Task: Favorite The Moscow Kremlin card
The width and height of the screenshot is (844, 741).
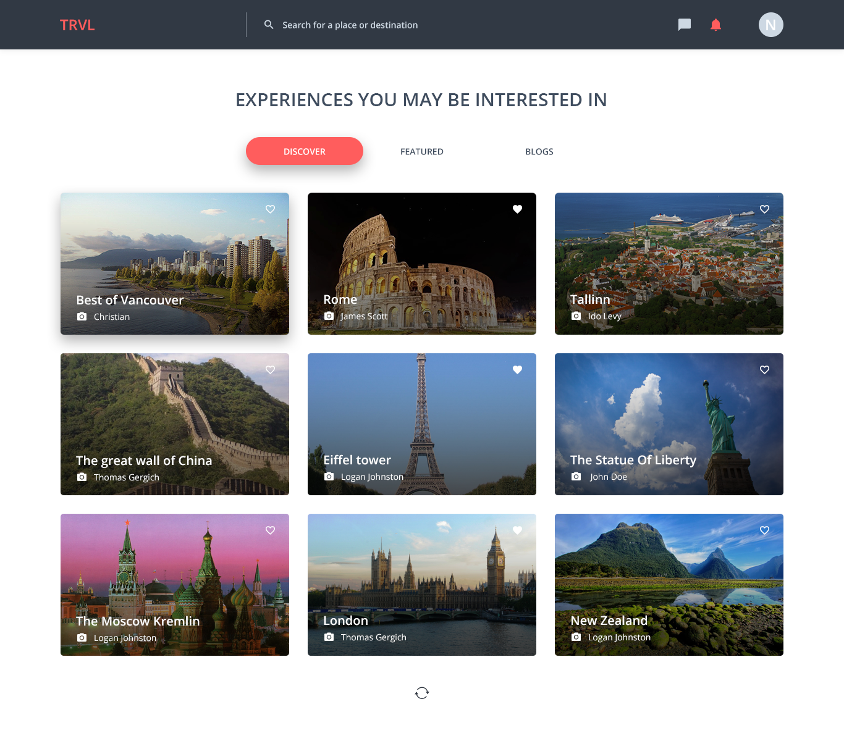Action: (270, 530)
